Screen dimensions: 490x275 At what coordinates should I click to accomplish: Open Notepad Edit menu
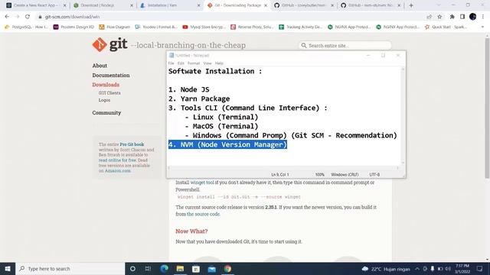pyautogui.click(x=181, y=63)
